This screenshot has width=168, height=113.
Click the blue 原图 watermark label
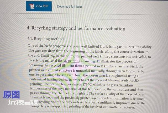12,95
